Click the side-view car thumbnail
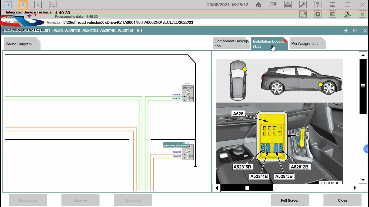Viewport: 369px width, 207px height. [301, 80]
